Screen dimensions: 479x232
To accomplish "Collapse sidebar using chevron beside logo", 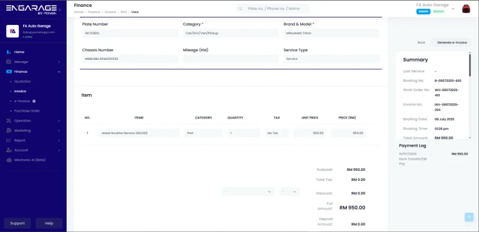I will [x=60, y=10].
